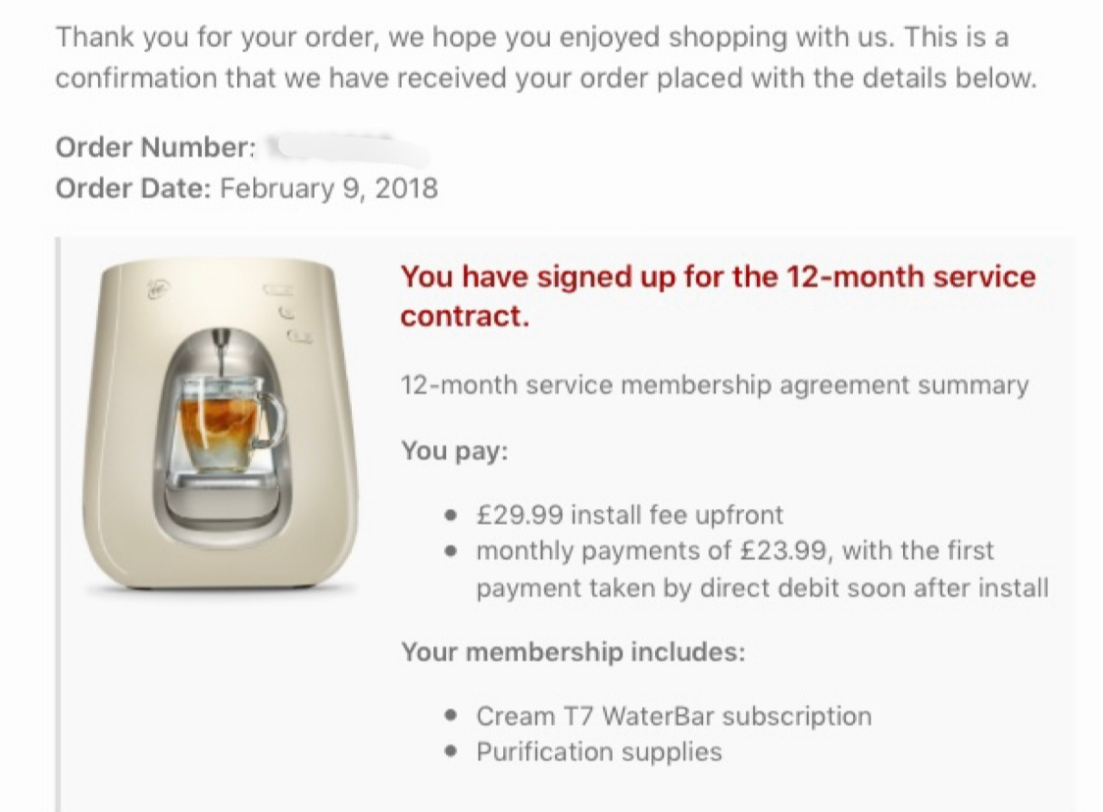Click the Thank you for your order paragraph
1103x812 pixels.
pos(546,57)
